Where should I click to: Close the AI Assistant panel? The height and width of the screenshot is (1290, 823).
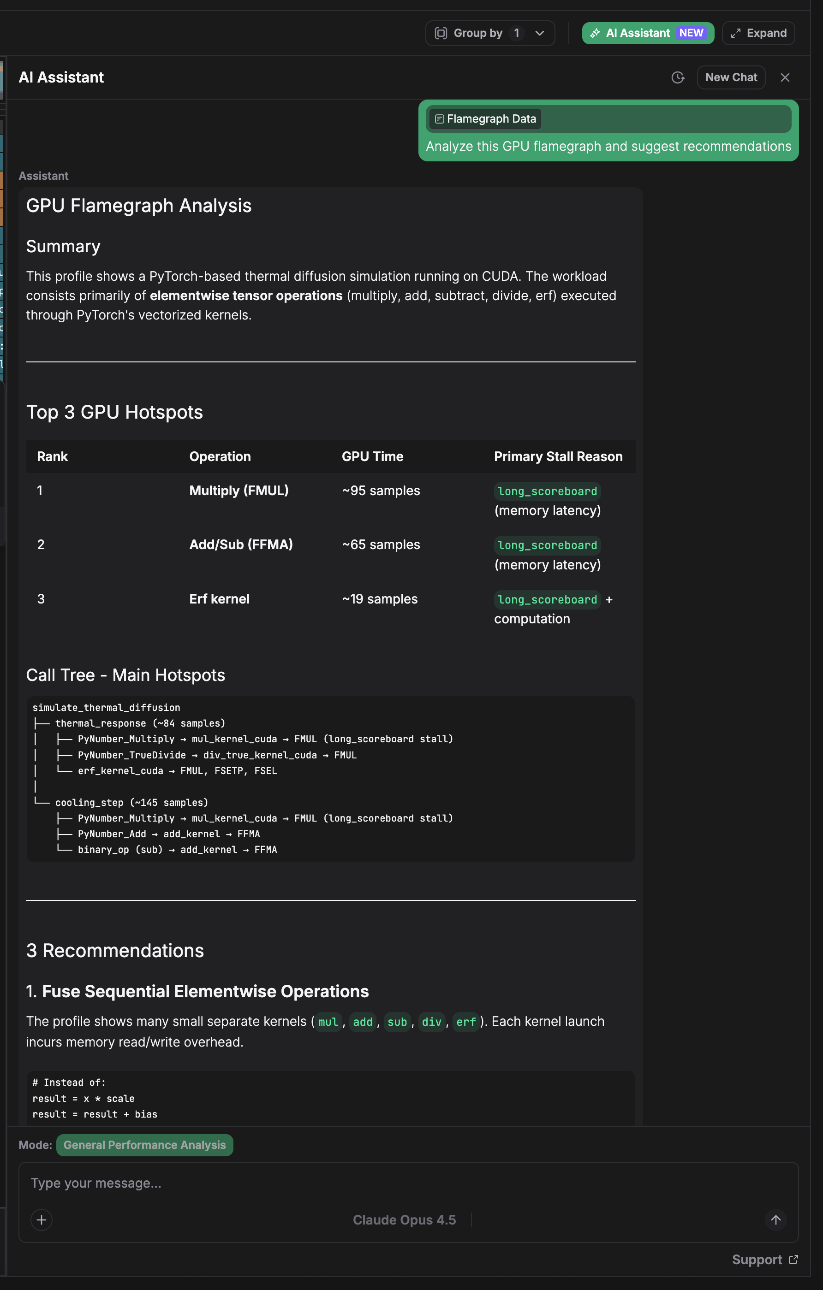click(785, 77)
